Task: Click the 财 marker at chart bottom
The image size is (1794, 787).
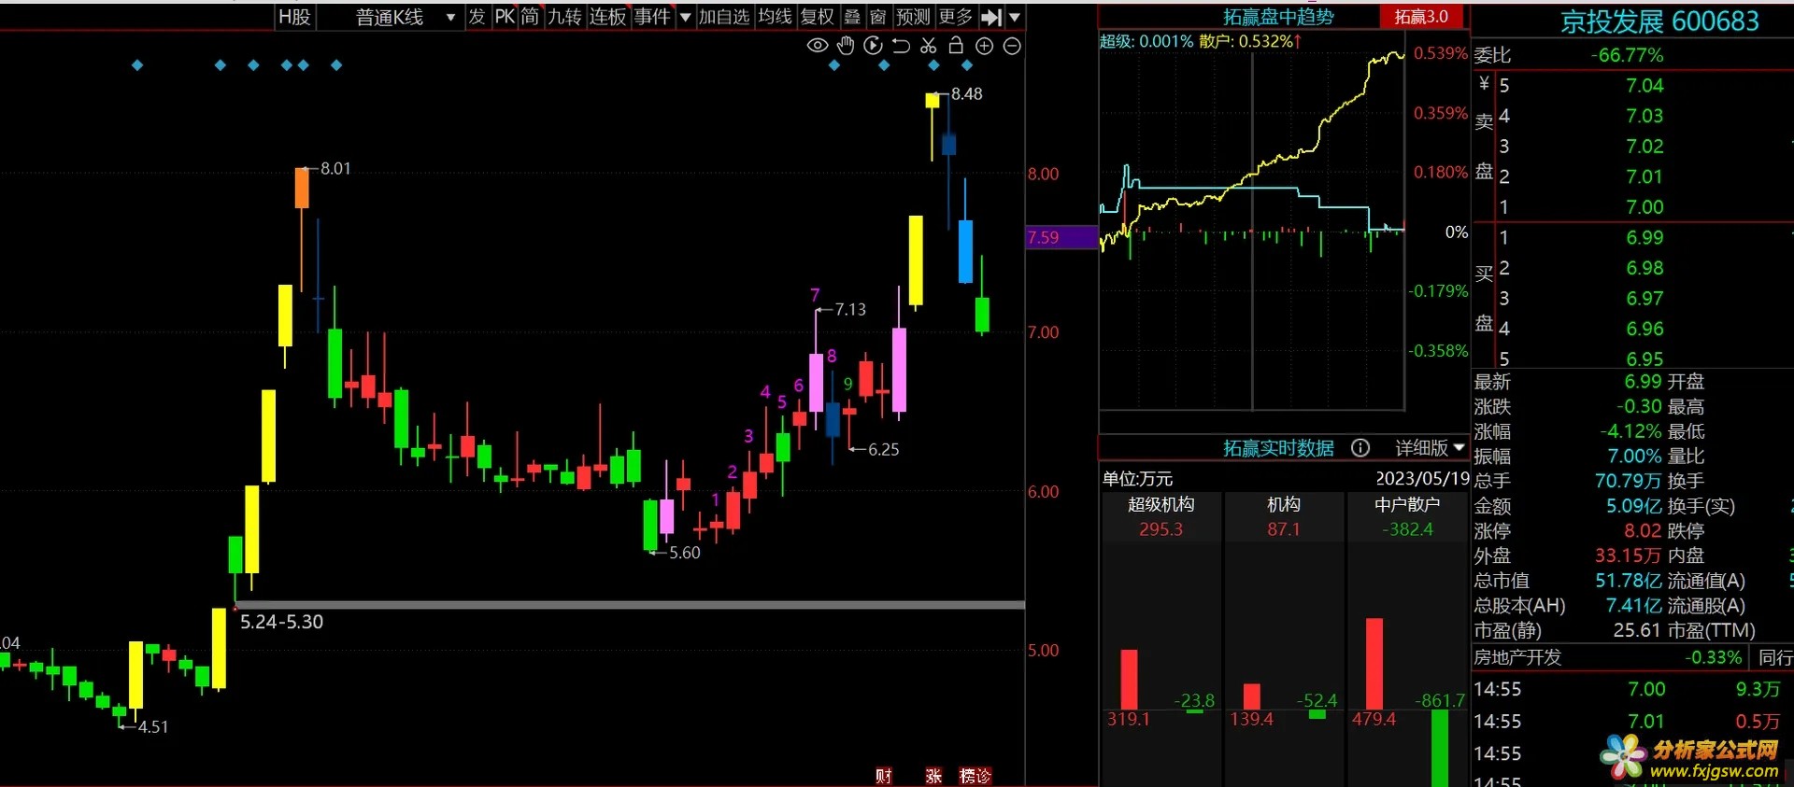Action: click(884, 776)
